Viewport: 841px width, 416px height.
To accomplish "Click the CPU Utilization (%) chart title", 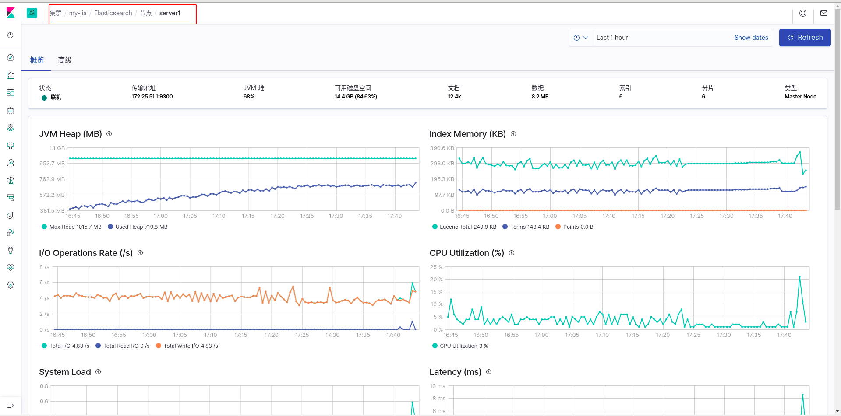I will click(467, 253).
